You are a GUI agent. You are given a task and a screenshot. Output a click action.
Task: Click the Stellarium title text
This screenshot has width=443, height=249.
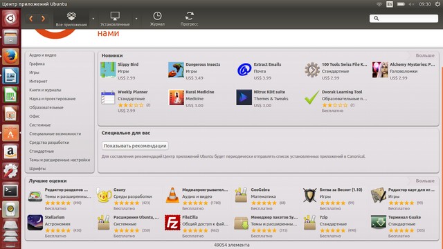pos(55,217)
